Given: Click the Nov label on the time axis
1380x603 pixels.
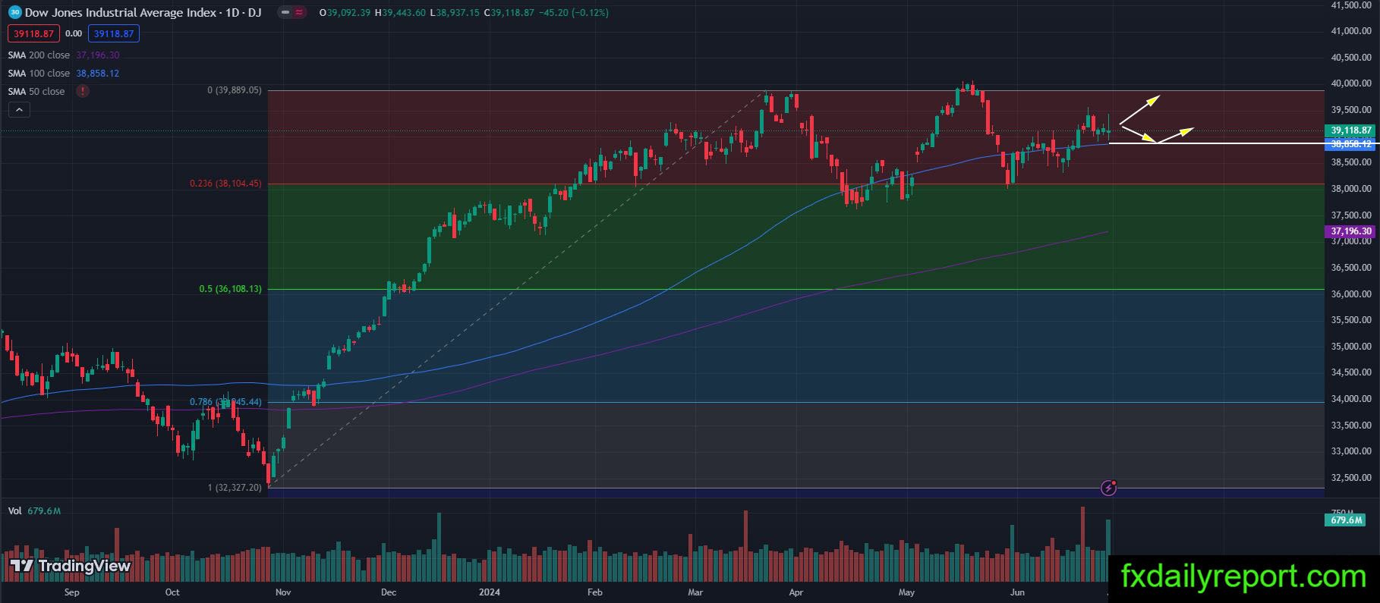Looking at the screenshot, I should (x=282, y=592).
